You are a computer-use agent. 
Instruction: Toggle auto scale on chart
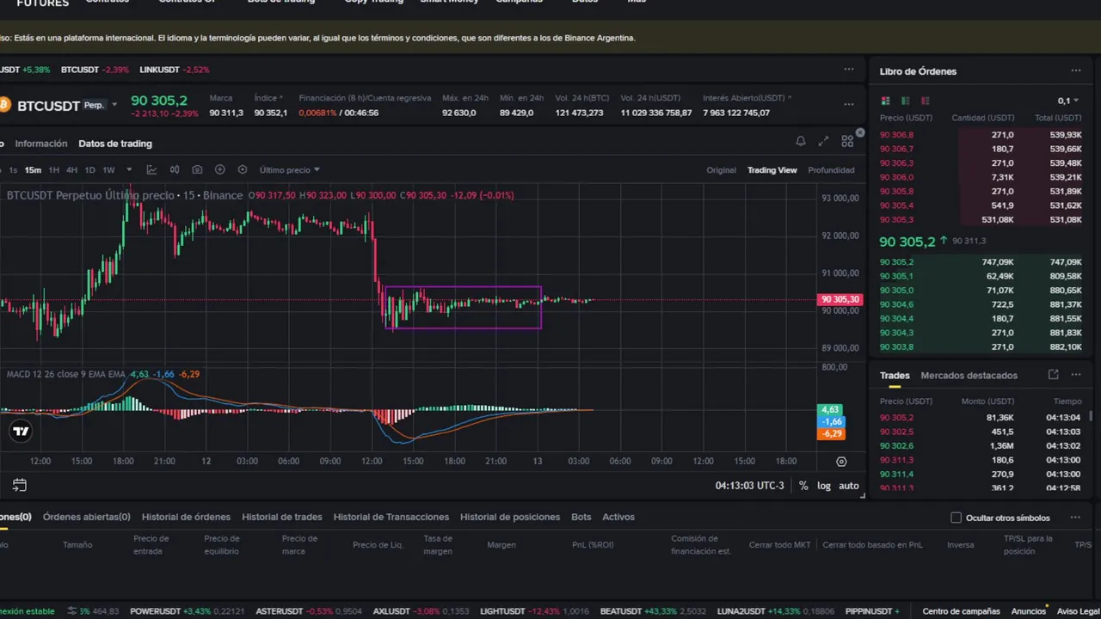click(x=849, y=486)
